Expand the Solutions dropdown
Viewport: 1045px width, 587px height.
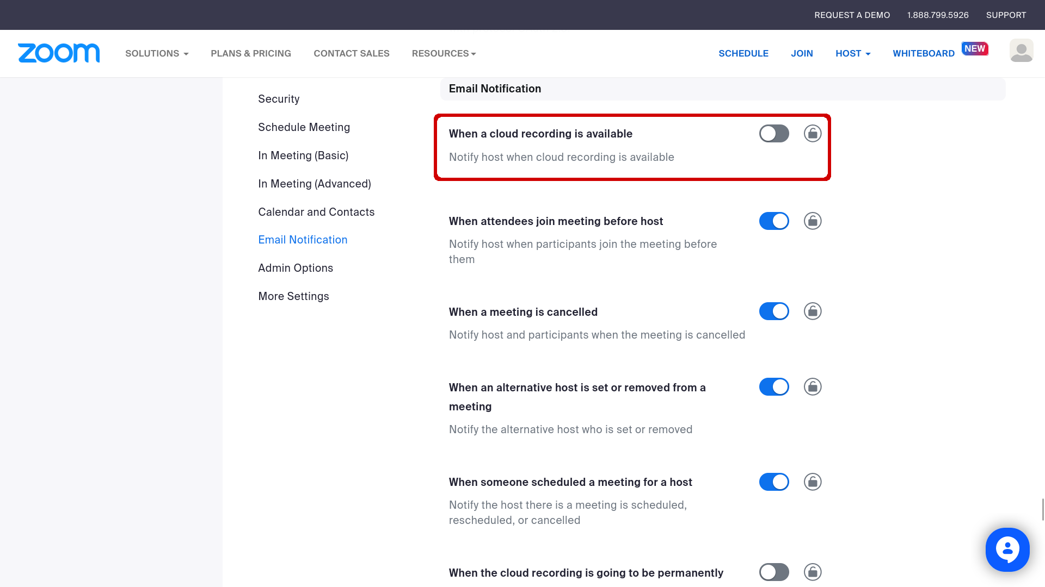click(157, 53)
